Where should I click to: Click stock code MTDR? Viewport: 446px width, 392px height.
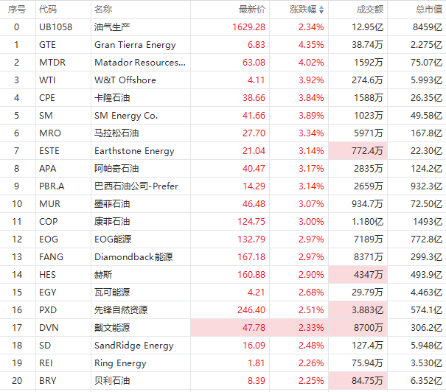52,63
